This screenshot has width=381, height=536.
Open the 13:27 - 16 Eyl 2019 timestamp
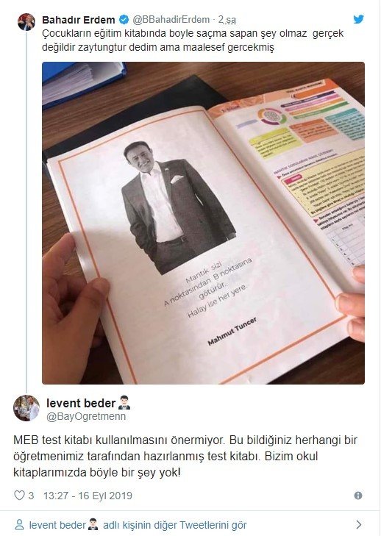point(88,496)
